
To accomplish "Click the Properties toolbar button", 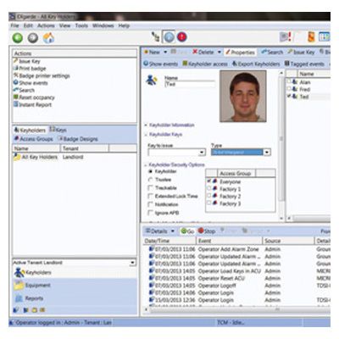I will [240, 53].
